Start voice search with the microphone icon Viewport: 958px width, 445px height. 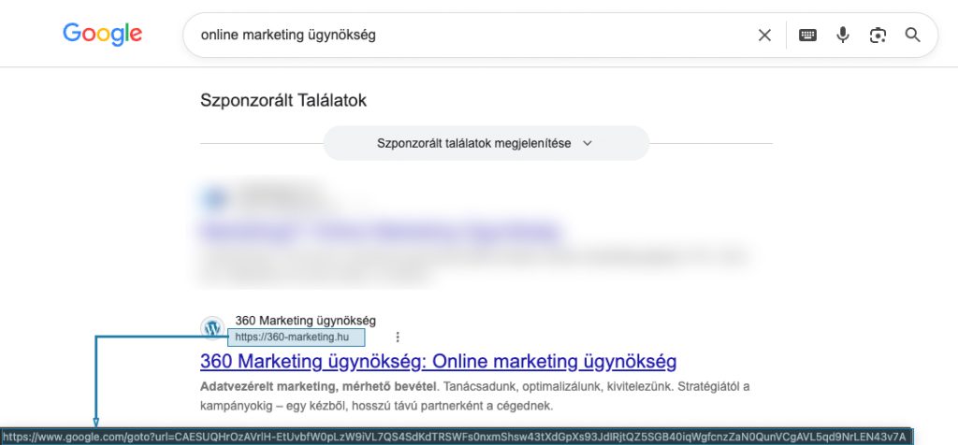coord(843,35)
